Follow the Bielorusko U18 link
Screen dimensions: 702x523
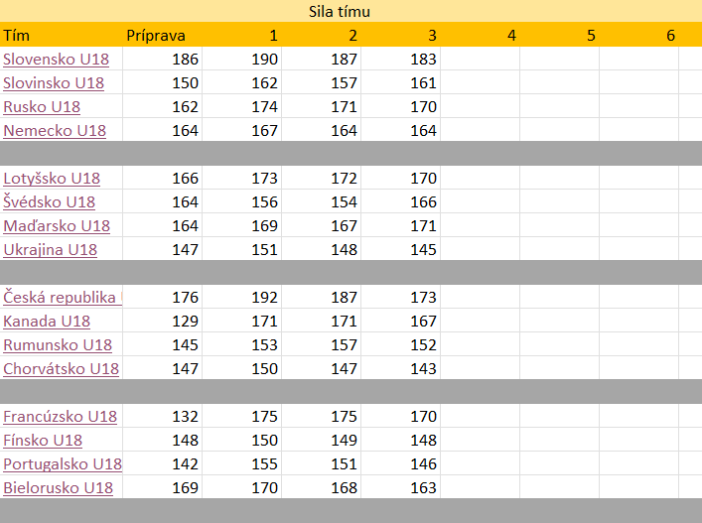click(59, 487)
